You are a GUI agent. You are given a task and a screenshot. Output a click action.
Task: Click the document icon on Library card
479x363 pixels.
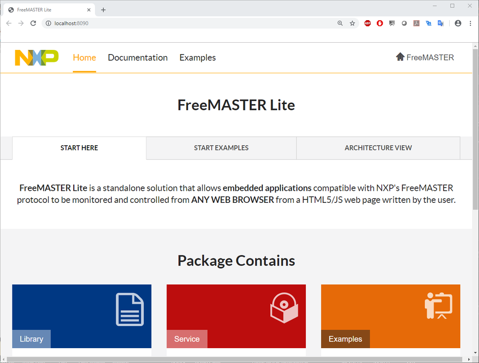click(x=130, y=309)
